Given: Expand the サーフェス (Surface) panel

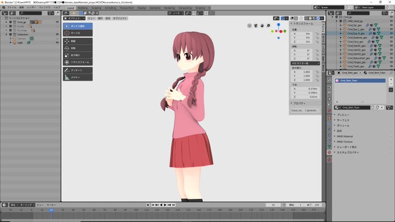Looking at the screenshot, I should (x=343, y=120).
